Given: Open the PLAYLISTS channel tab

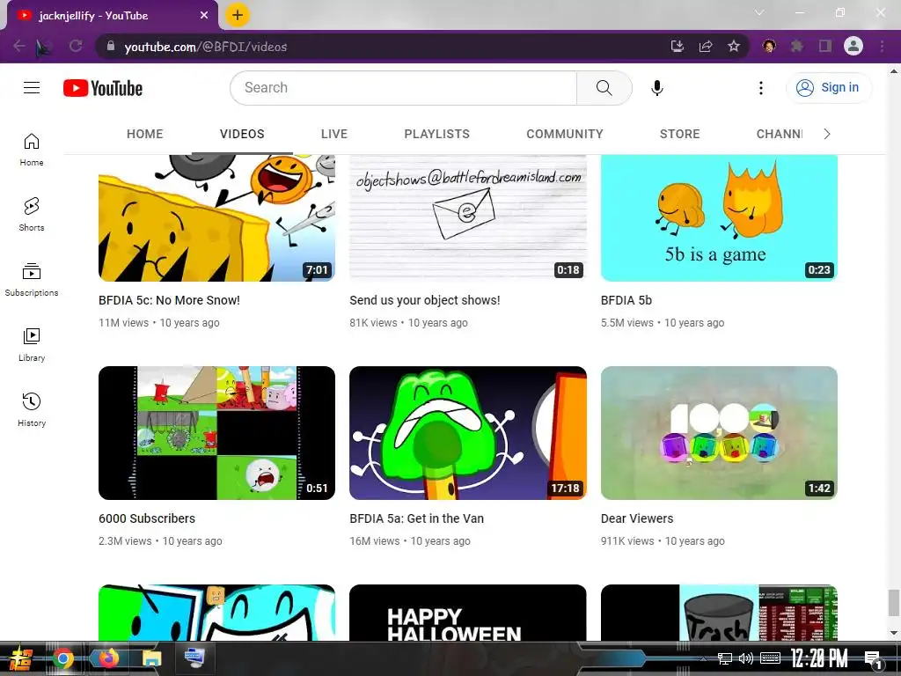Looking at the screenshot, I should click(x=436, y=134).
